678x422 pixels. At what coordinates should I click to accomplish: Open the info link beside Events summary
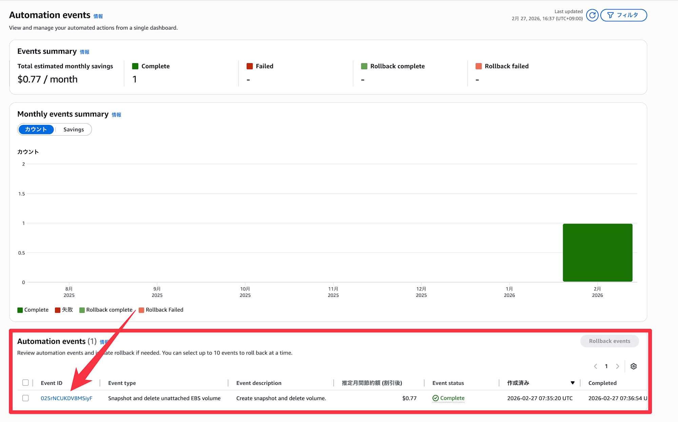tap(84, 52)
